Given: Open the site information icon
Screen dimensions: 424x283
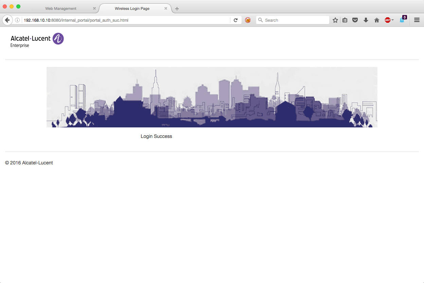Looking at the screenshot, I should 17,20.
